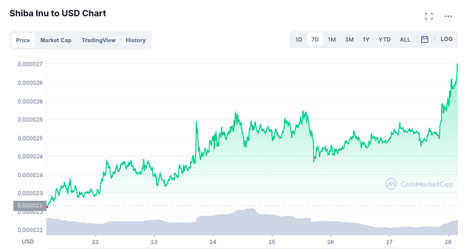Click the 0.000023 current price label
470x249 pixels.
pyautogui.click(x=30, y=206)
